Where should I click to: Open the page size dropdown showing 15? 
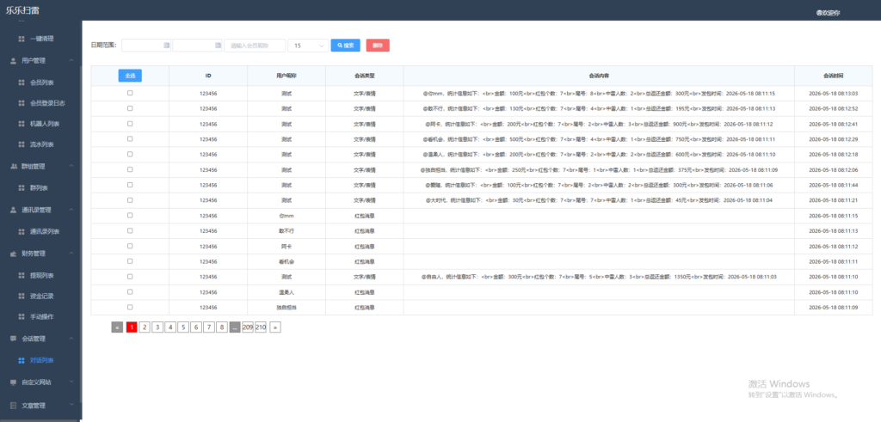click(309, 46)
